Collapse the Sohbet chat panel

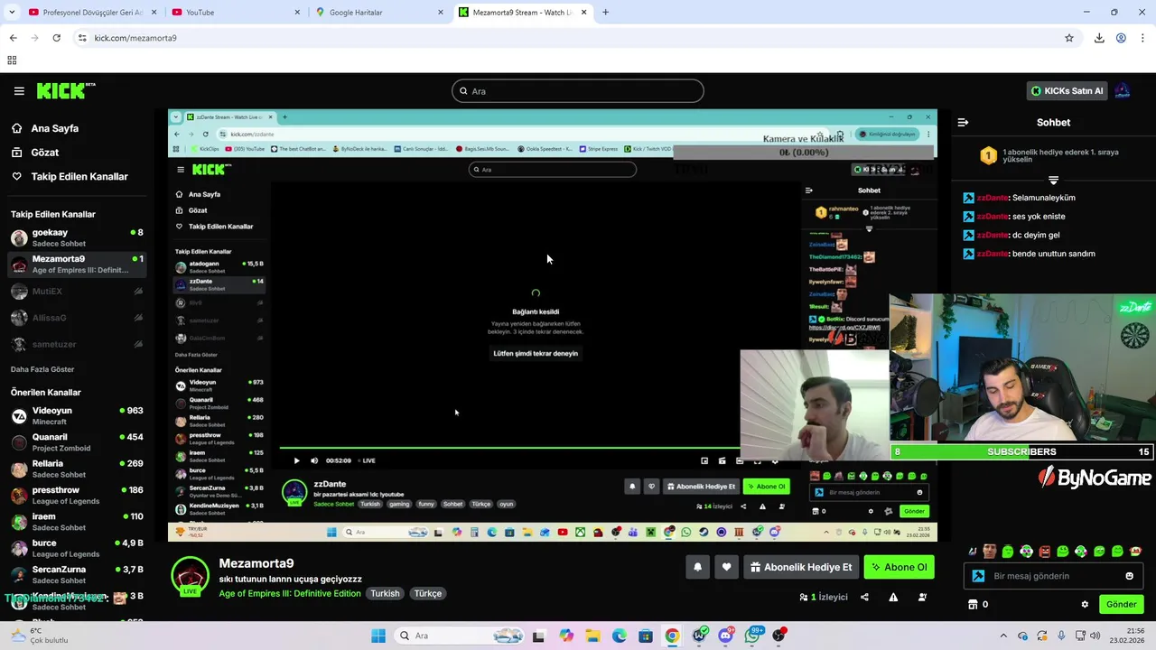(x=963, y=122)
